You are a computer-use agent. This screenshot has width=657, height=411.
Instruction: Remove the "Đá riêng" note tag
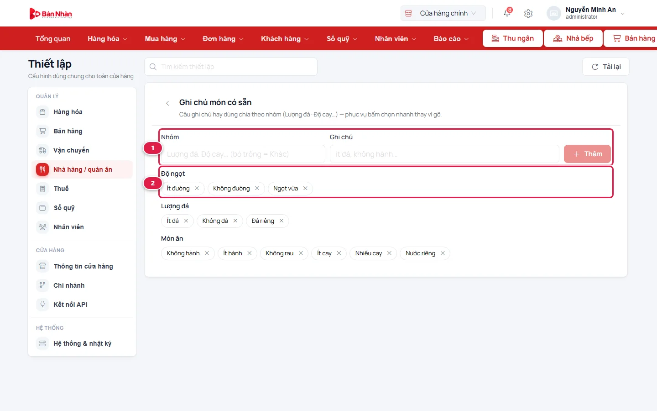click(x=282, y=221)
